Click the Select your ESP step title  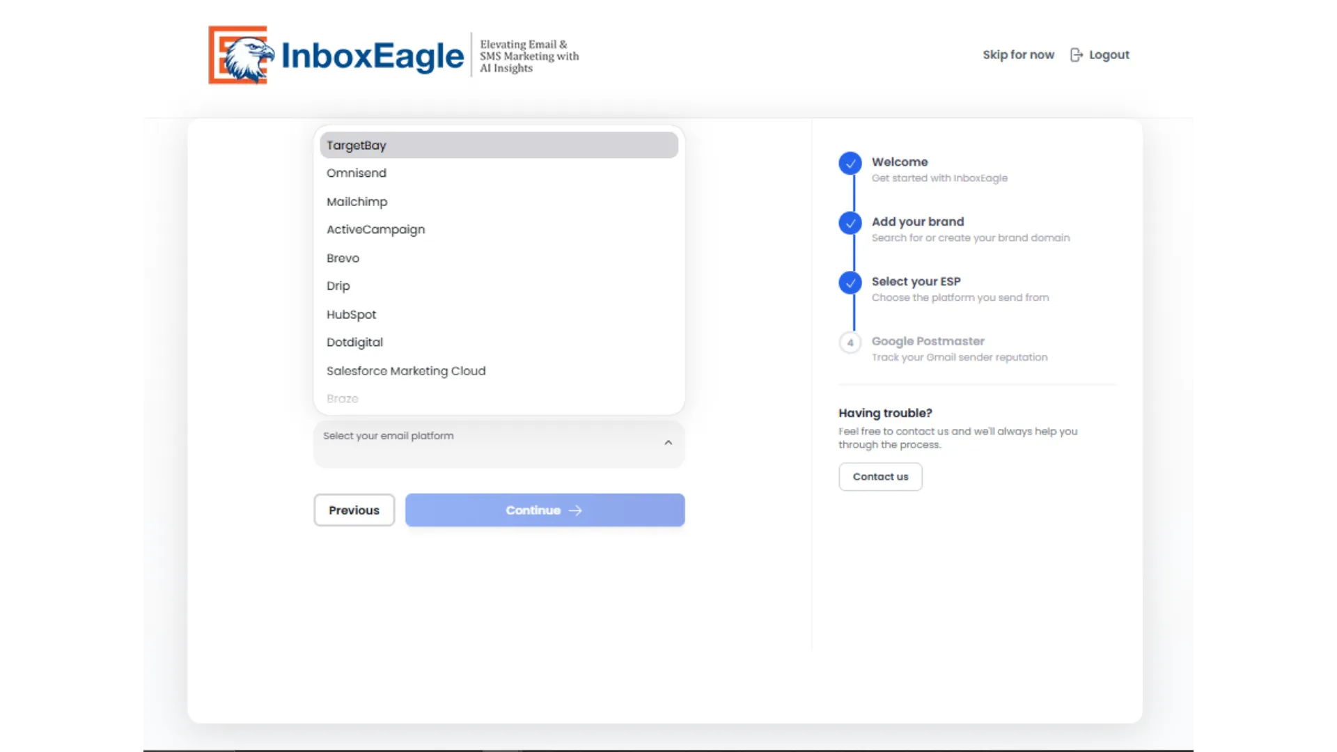[916, 281]
